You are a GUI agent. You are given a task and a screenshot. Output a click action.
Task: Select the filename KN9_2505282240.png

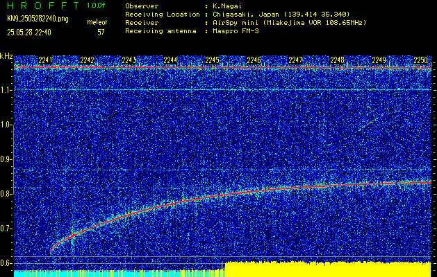click(38, 19)
